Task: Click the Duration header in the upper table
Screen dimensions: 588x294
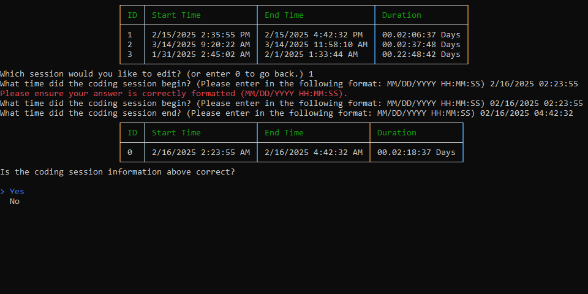Action: click(402, 15)
